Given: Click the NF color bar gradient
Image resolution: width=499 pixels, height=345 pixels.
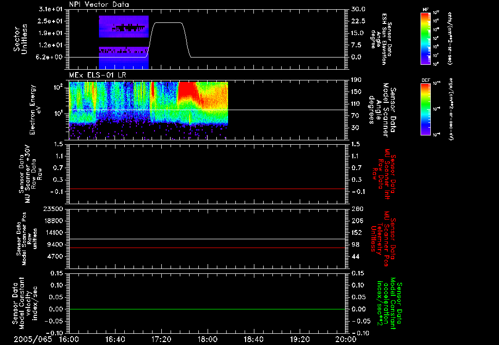Looking at the screenshot, I should [425, 38].
